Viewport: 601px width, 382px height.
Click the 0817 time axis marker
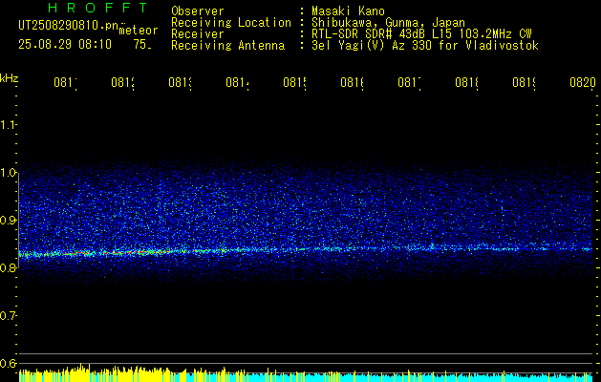click(x=409, y=83)
